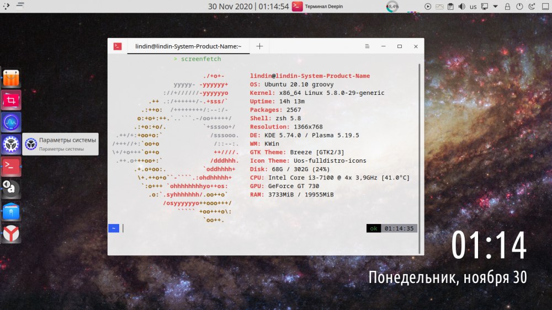
Task: Open the system monitor icon in the dock
Action: coord(11,122)
